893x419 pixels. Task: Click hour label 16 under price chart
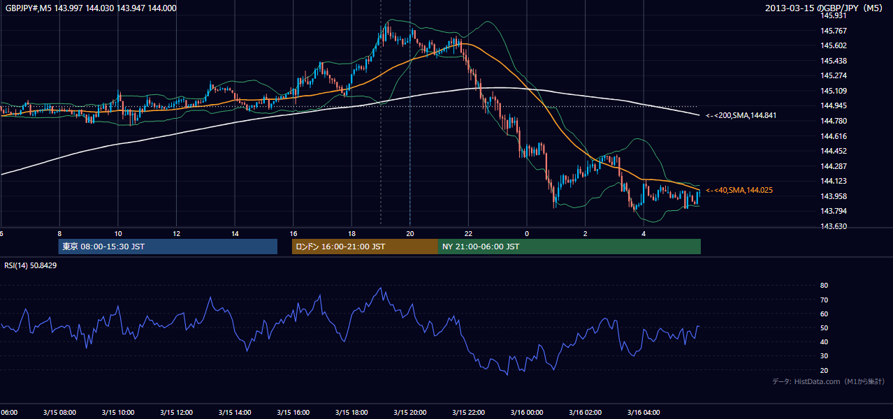point(293,234)
